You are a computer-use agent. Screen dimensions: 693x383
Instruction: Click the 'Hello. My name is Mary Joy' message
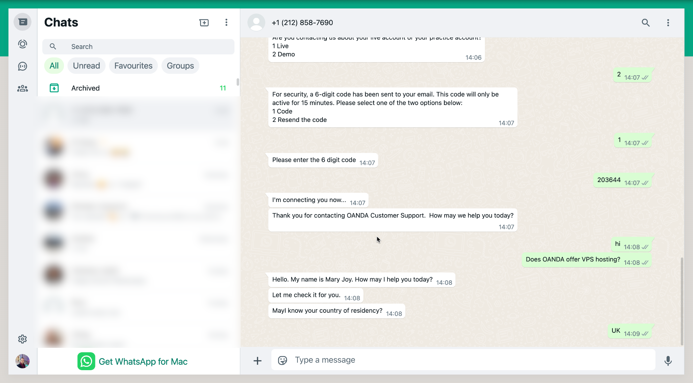tap(362, 280)
